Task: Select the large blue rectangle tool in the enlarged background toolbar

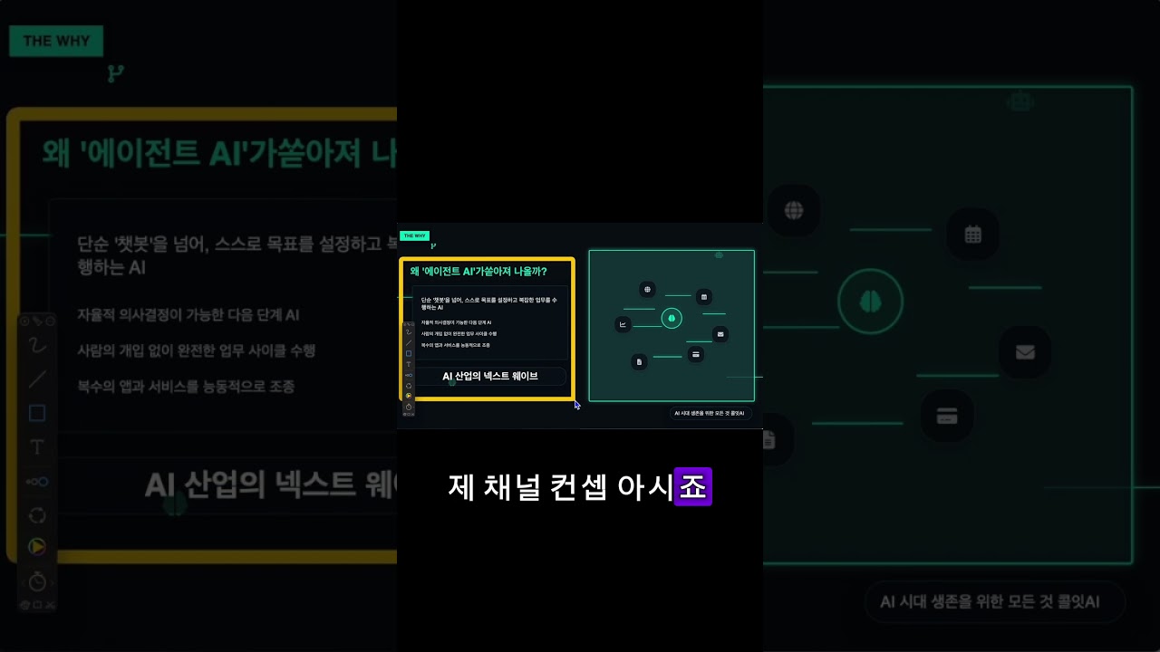Action: tap(37, 413)
